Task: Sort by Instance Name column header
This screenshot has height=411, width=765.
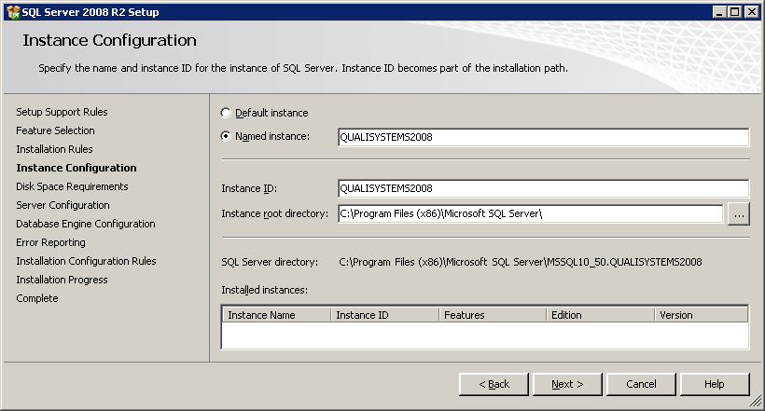Action: (x=276, y=315)
